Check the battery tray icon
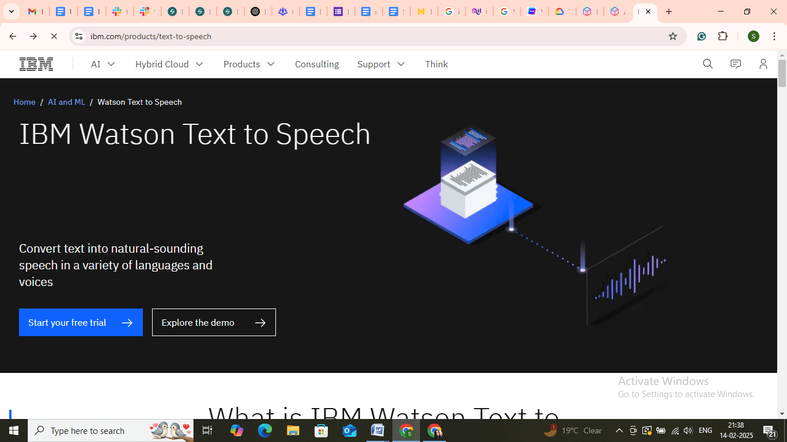This screenshot has width=787, height=442. coord(661,430)
